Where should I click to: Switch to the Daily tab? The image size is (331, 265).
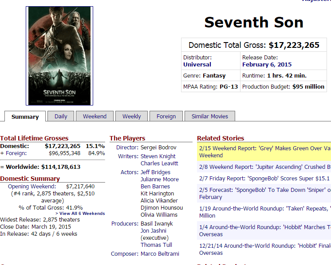pyautogui.click(x=61, y=116)
